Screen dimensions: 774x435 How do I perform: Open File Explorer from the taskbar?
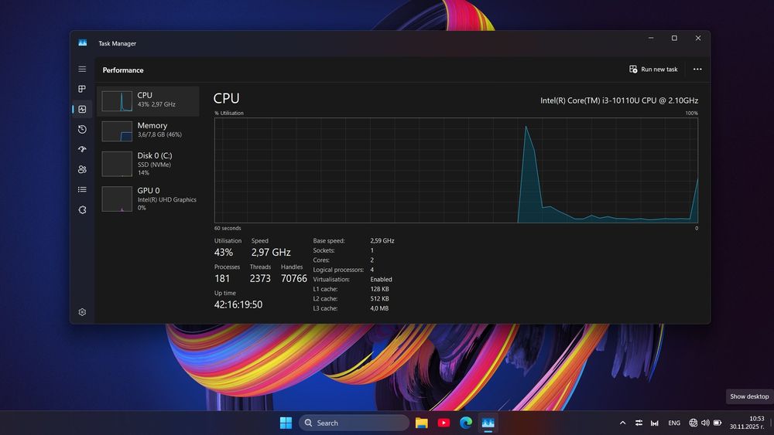(x=422, y=423)
